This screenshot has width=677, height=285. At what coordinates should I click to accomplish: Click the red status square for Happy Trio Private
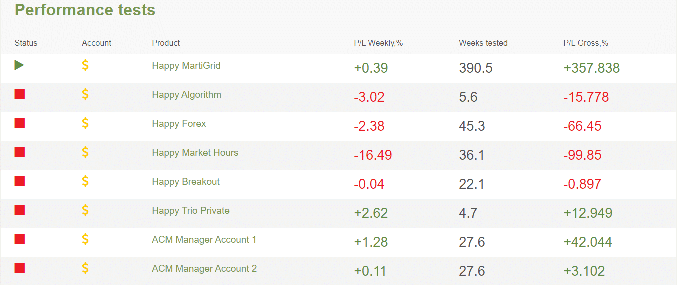[x=20, y=210]
